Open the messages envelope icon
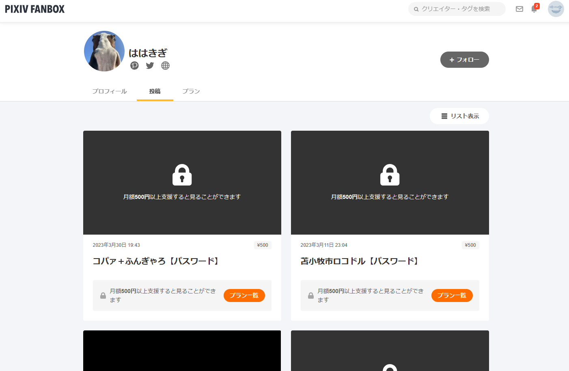This screenshot has width=569, height=371. click(519, 9)
